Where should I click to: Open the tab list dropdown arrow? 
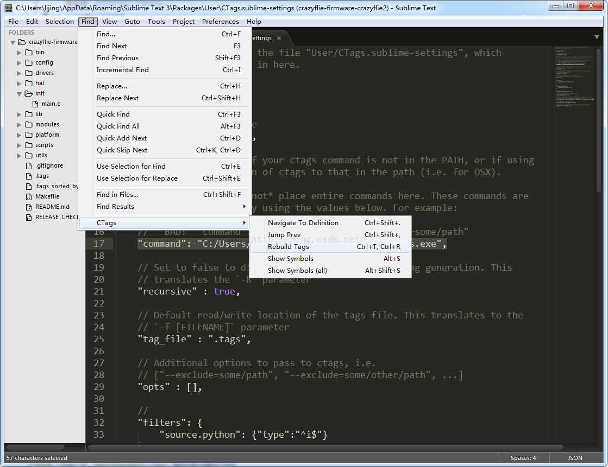[x=597, y=37]
